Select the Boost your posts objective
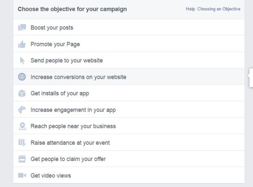This screenshot has height=187, width=253. click(52, 27)
